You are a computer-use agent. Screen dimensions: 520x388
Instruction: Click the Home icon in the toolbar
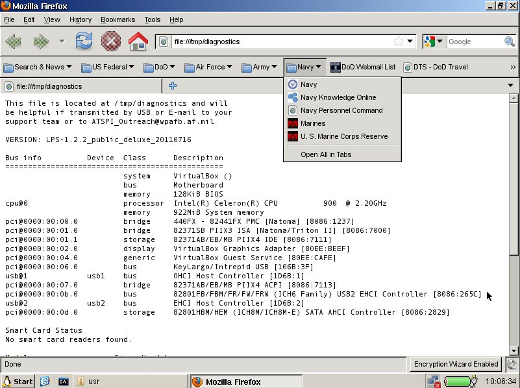click(138, 40)
